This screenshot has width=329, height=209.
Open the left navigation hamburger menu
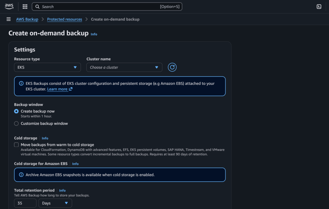click(8, 19)
